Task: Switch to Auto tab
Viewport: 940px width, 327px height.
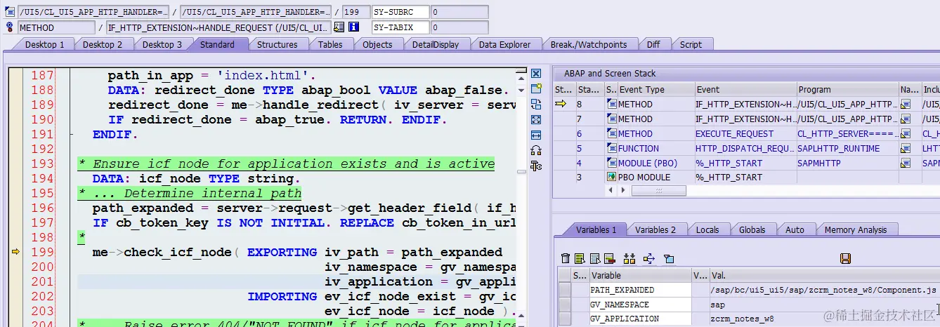Action: tap(795, 230)
